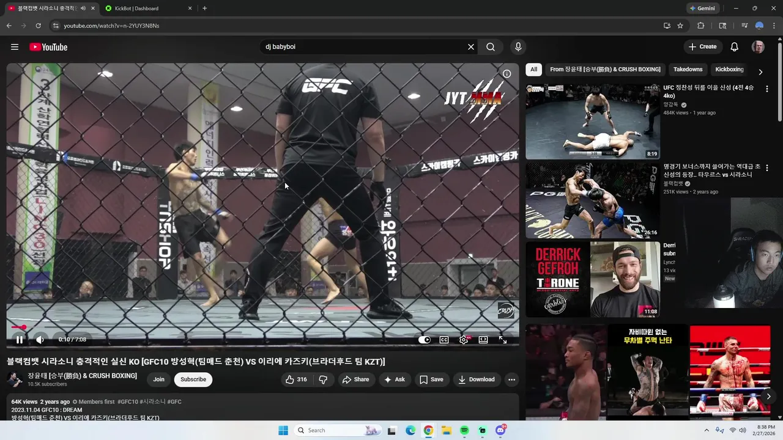
Task: Mute the YouTube tab audio icon
Action: click(x=83, y=9)
